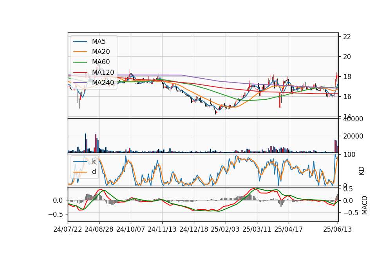
Task: Click the price axis label 20
Action: tap(347, 57)
